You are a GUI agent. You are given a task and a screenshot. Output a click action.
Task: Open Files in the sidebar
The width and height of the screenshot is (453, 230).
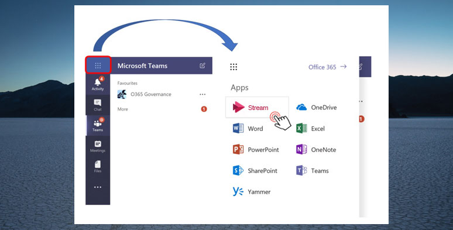tap(98, 166)
